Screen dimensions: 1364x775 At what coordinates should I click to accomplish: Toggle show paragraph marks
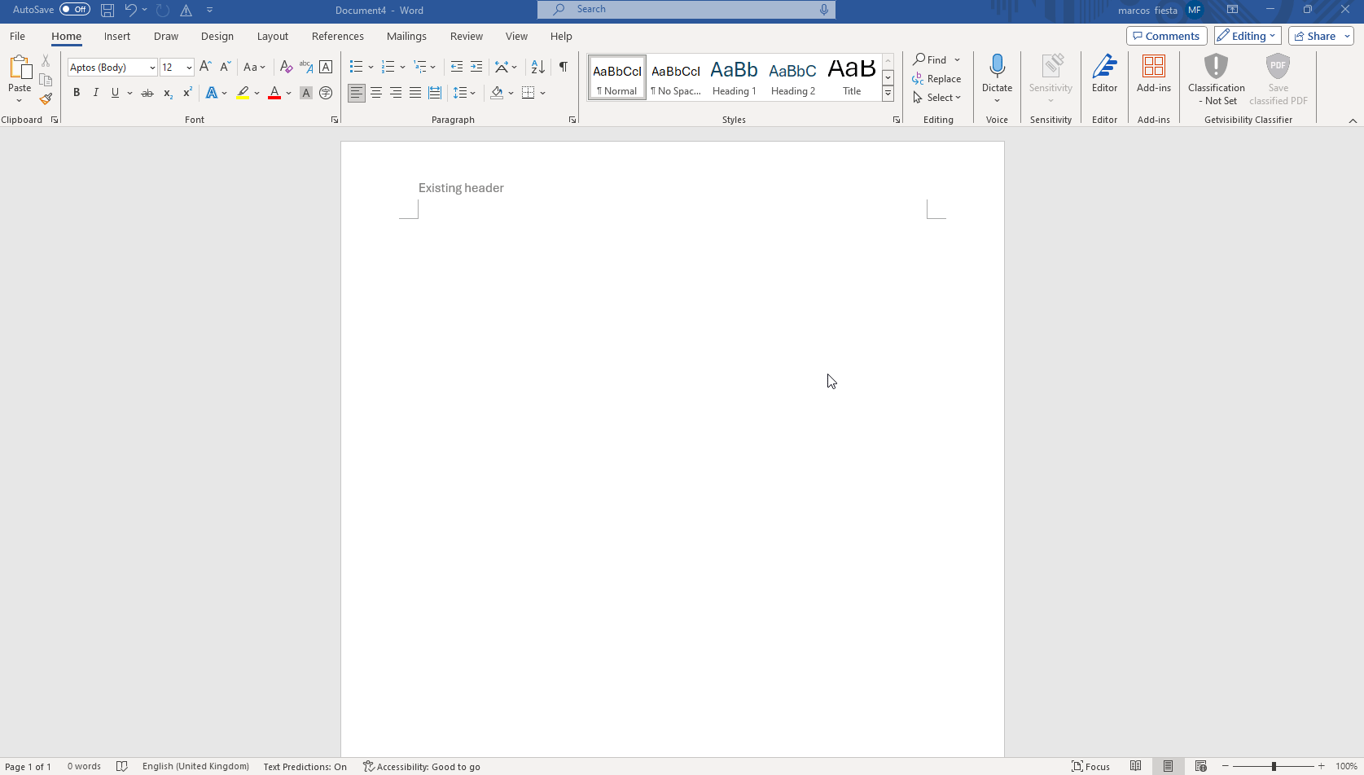[564, 67]
